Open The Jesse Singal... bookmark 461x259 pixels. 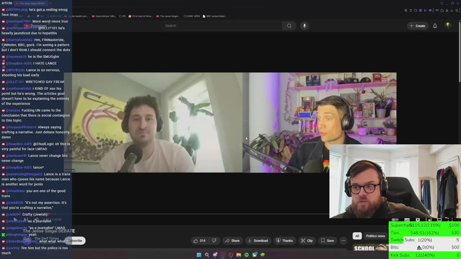coord(167,16)
